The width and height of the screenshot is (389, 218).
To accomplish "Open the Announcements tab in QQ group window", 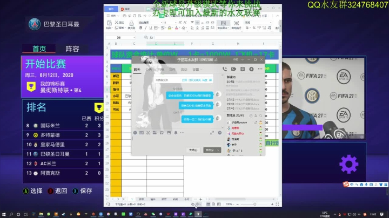I will click(149, 70).
